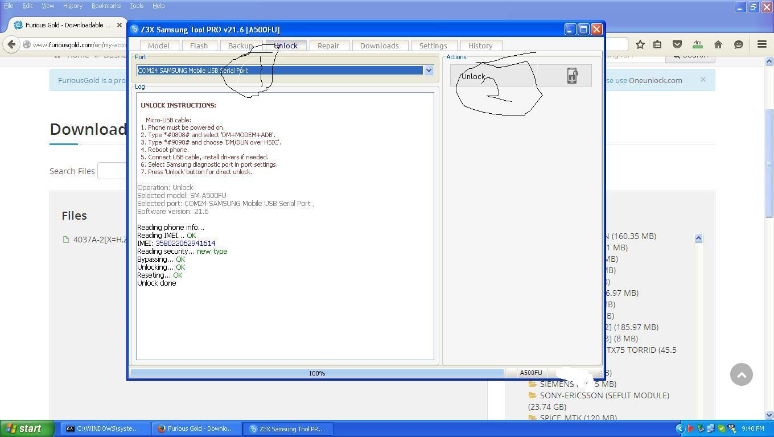The height and width of the screenshot is (437, 774).
Task: Show hidden tray icons in taskbar
Action: [x=680, y=428]
